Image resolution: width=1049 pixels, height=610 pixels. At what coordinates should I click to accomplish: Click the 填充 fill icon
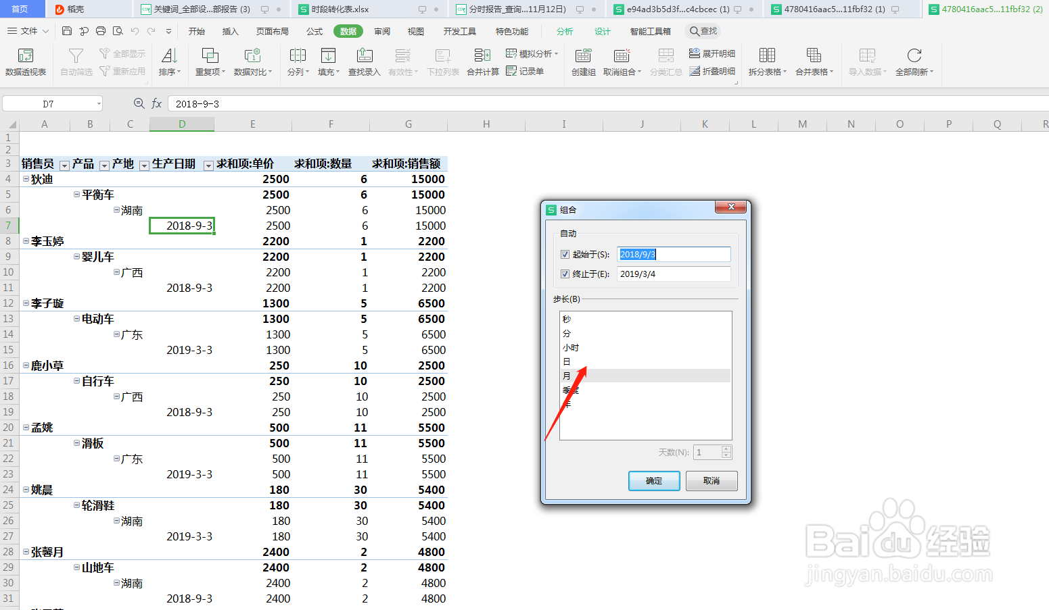coord(328,55)
